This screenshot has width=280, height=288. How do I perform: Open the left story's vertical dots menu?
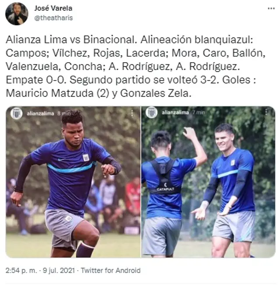[132, 113]
